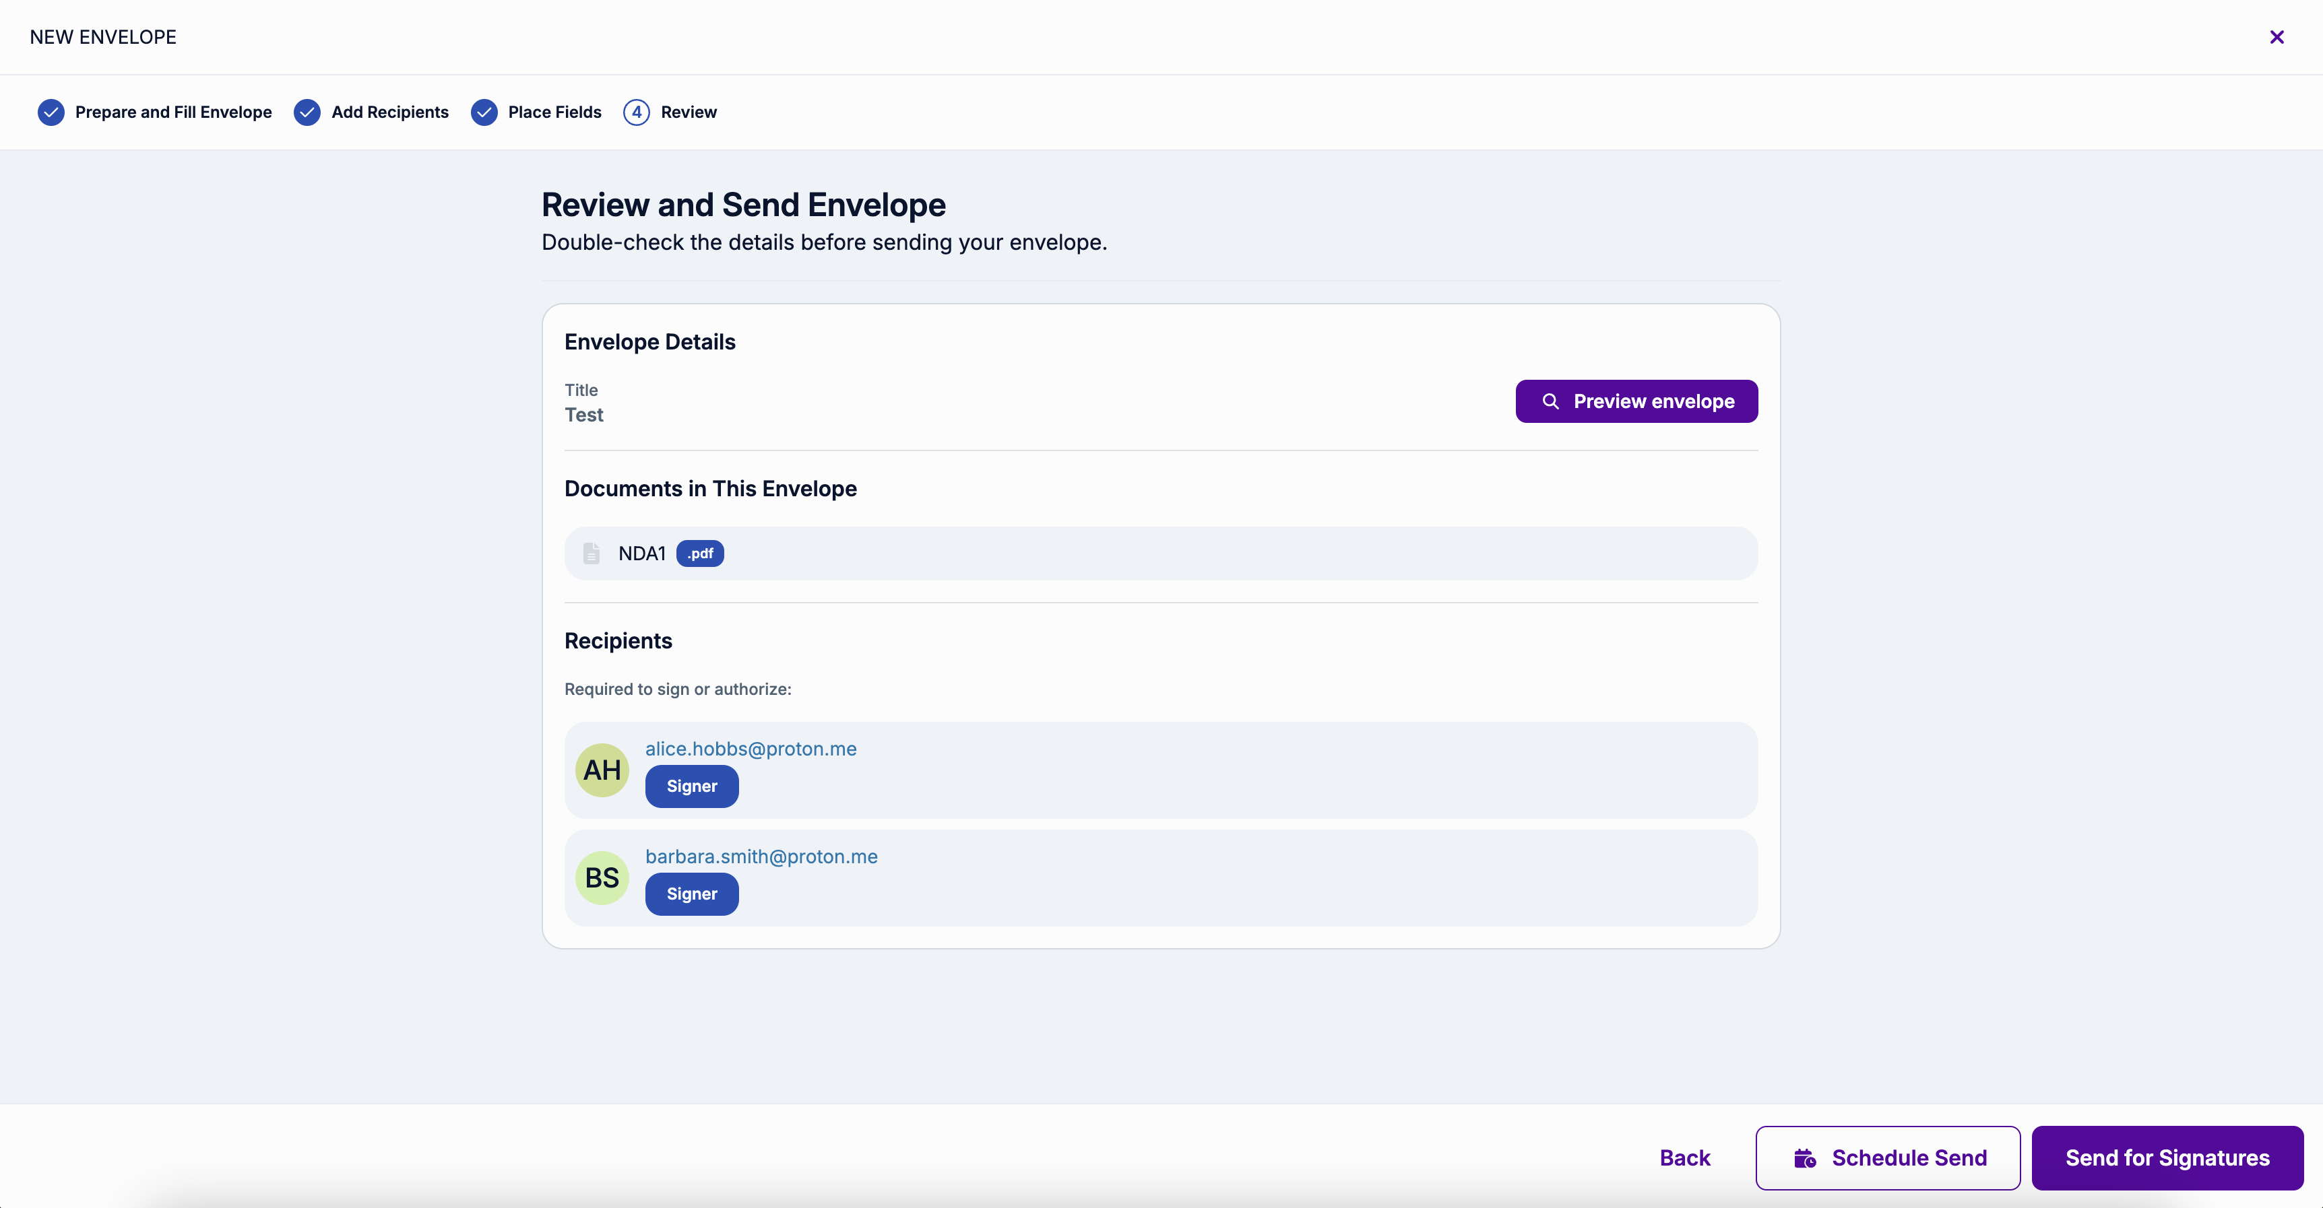This screenshot has width=2323, height=1208.
Task: Click the Signer badge under alice.hobbs
Action: [x=692, y=786]
